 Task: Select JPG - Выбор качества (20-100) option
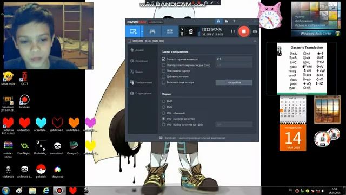point(163,125)
